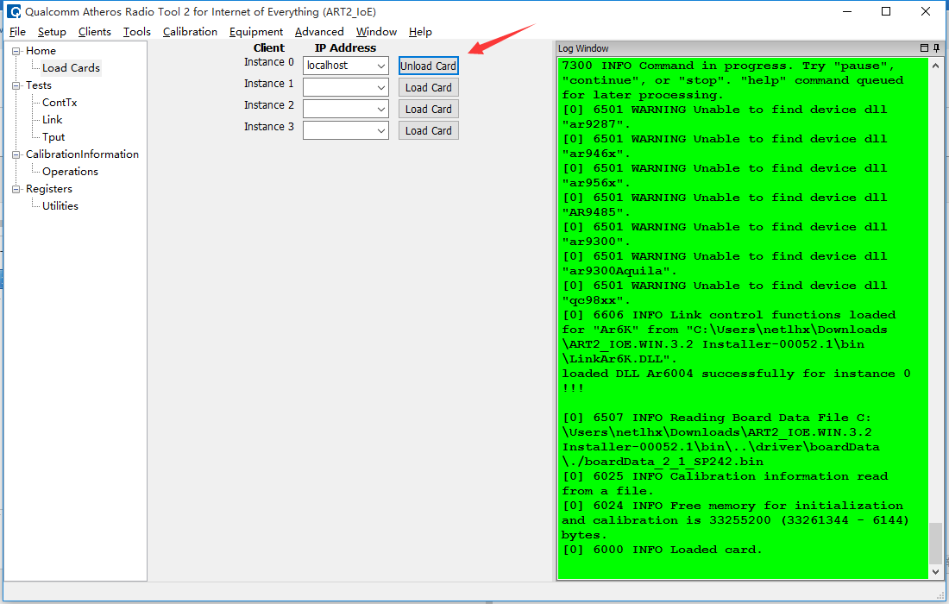The image size is (949, 604).
Task: Click Load Card for Instance 1
Action: [x=429, y=88]
